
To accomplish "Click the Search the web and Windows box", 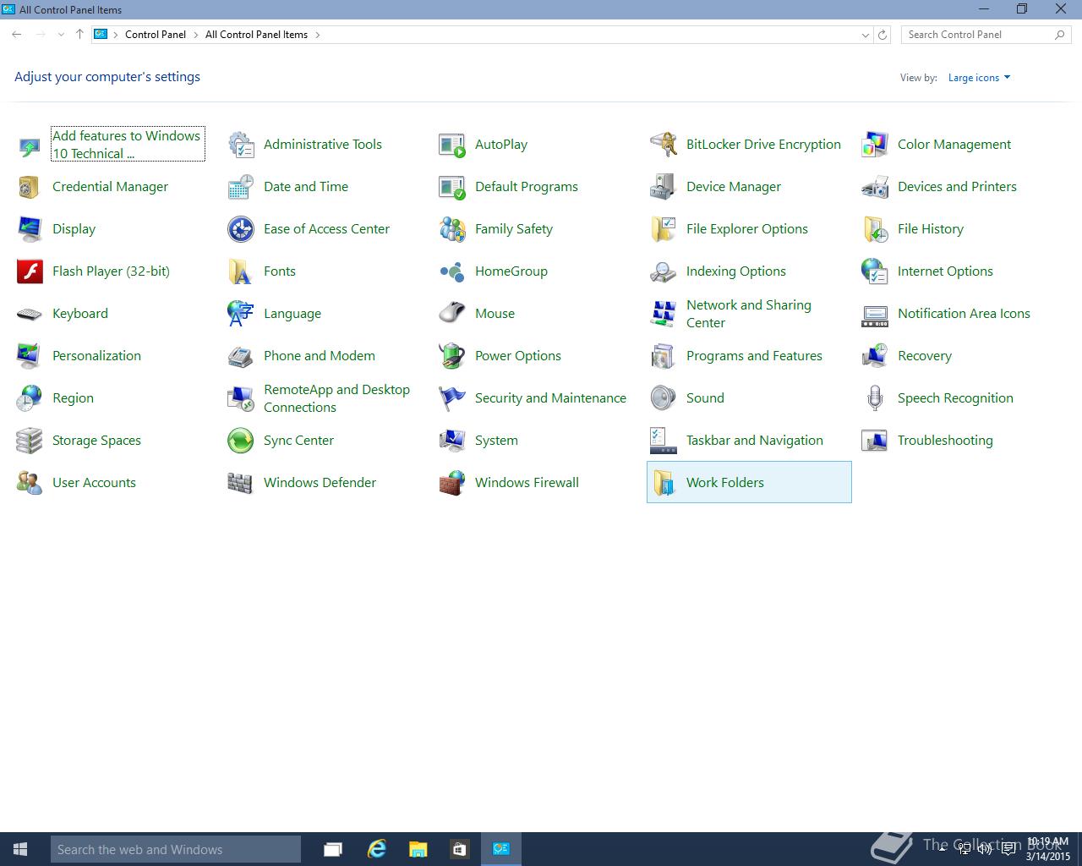I will coord(176,849).
